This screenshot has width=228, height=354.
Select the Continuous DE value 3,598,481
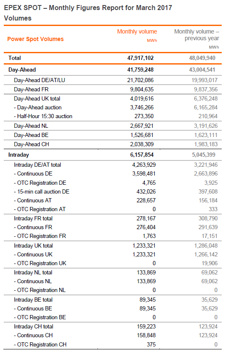(143, 173)
